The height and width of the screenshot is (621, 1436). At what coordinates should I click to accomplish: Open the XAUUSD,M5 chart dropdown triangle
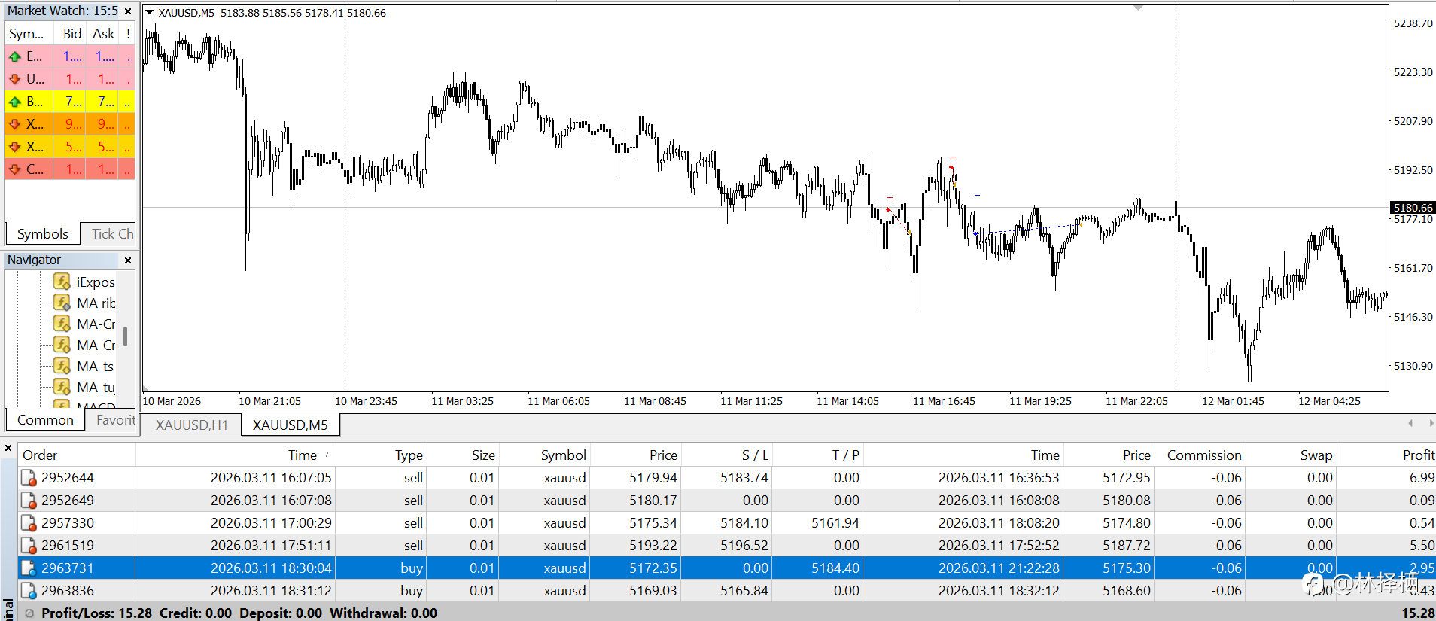pos(149,13)
